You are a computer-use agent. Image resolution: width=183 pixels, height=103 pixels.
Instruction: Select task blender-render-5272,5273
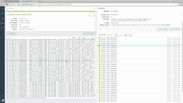coord(140,59)
